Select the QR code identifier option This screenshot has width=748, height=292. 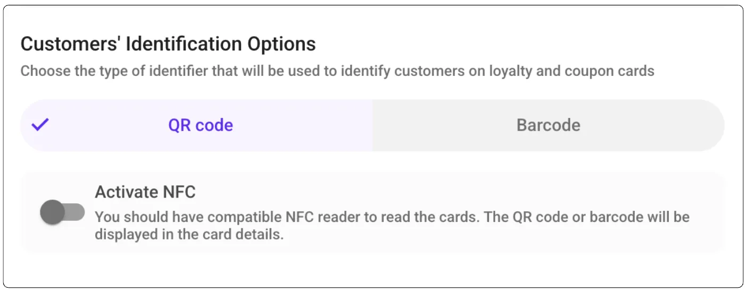click(x=201, y=125)
